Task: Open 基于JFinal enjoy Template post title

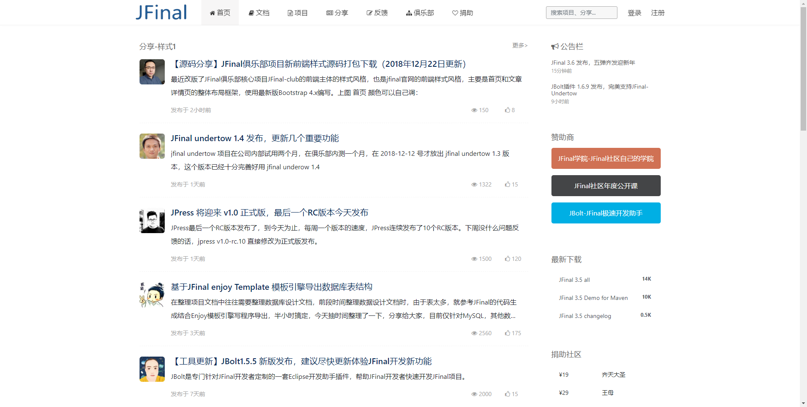Action: [x=272, y=287]
